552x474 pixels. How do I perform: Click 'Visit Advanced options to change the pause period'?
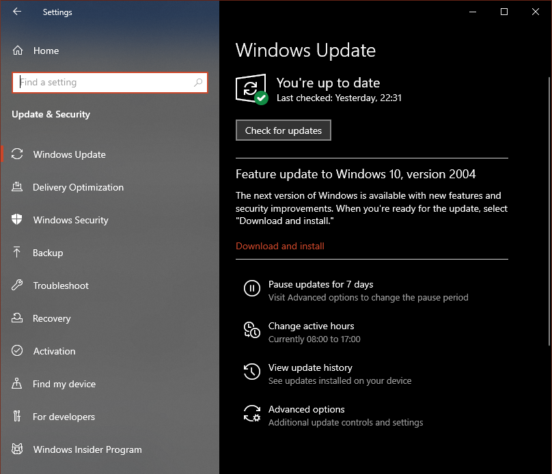pyautogui.click(x=368, y=297)
